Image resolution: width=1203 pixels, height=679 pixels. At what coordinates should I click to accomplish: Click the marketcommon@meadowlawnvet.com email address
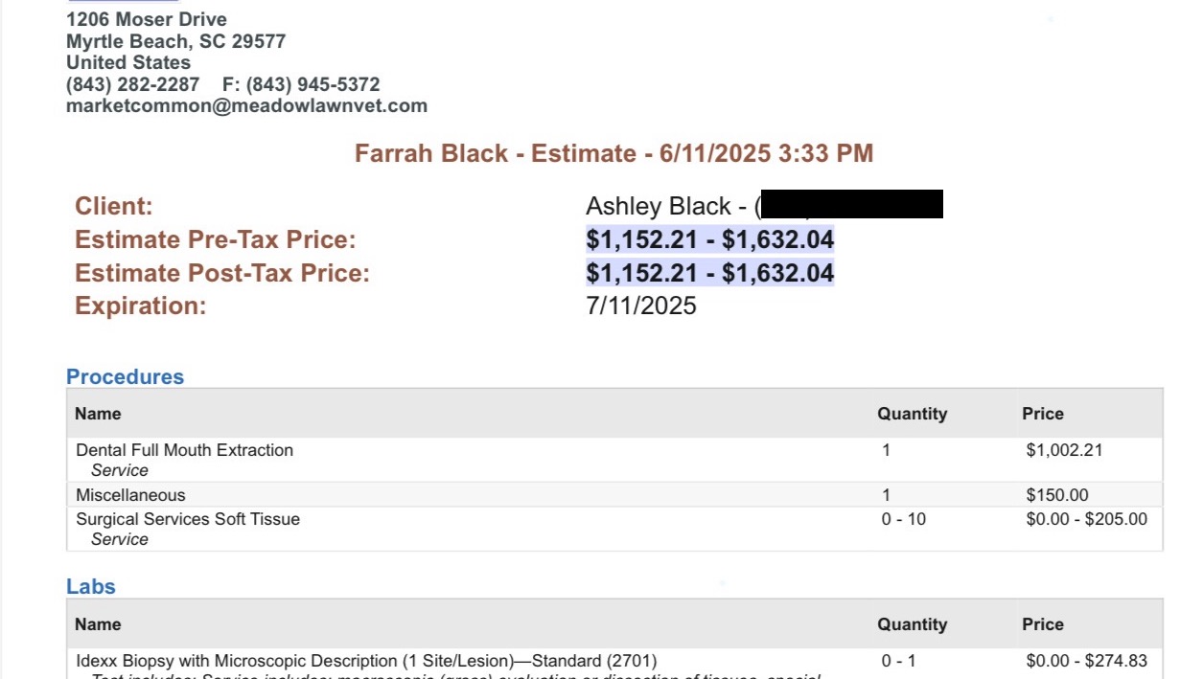246,106
